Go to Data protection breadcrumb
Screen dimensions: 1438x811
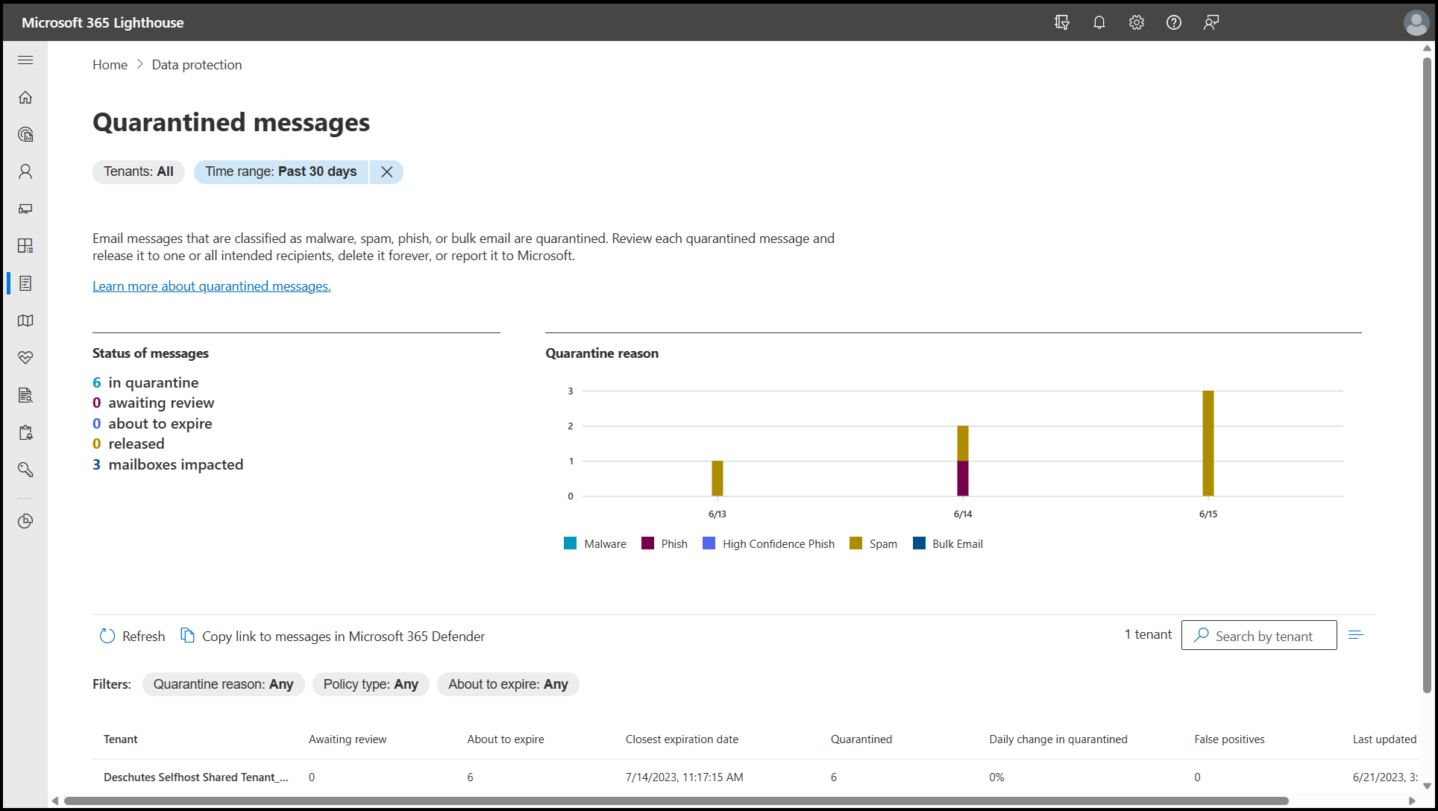click(x=197, y=65)
